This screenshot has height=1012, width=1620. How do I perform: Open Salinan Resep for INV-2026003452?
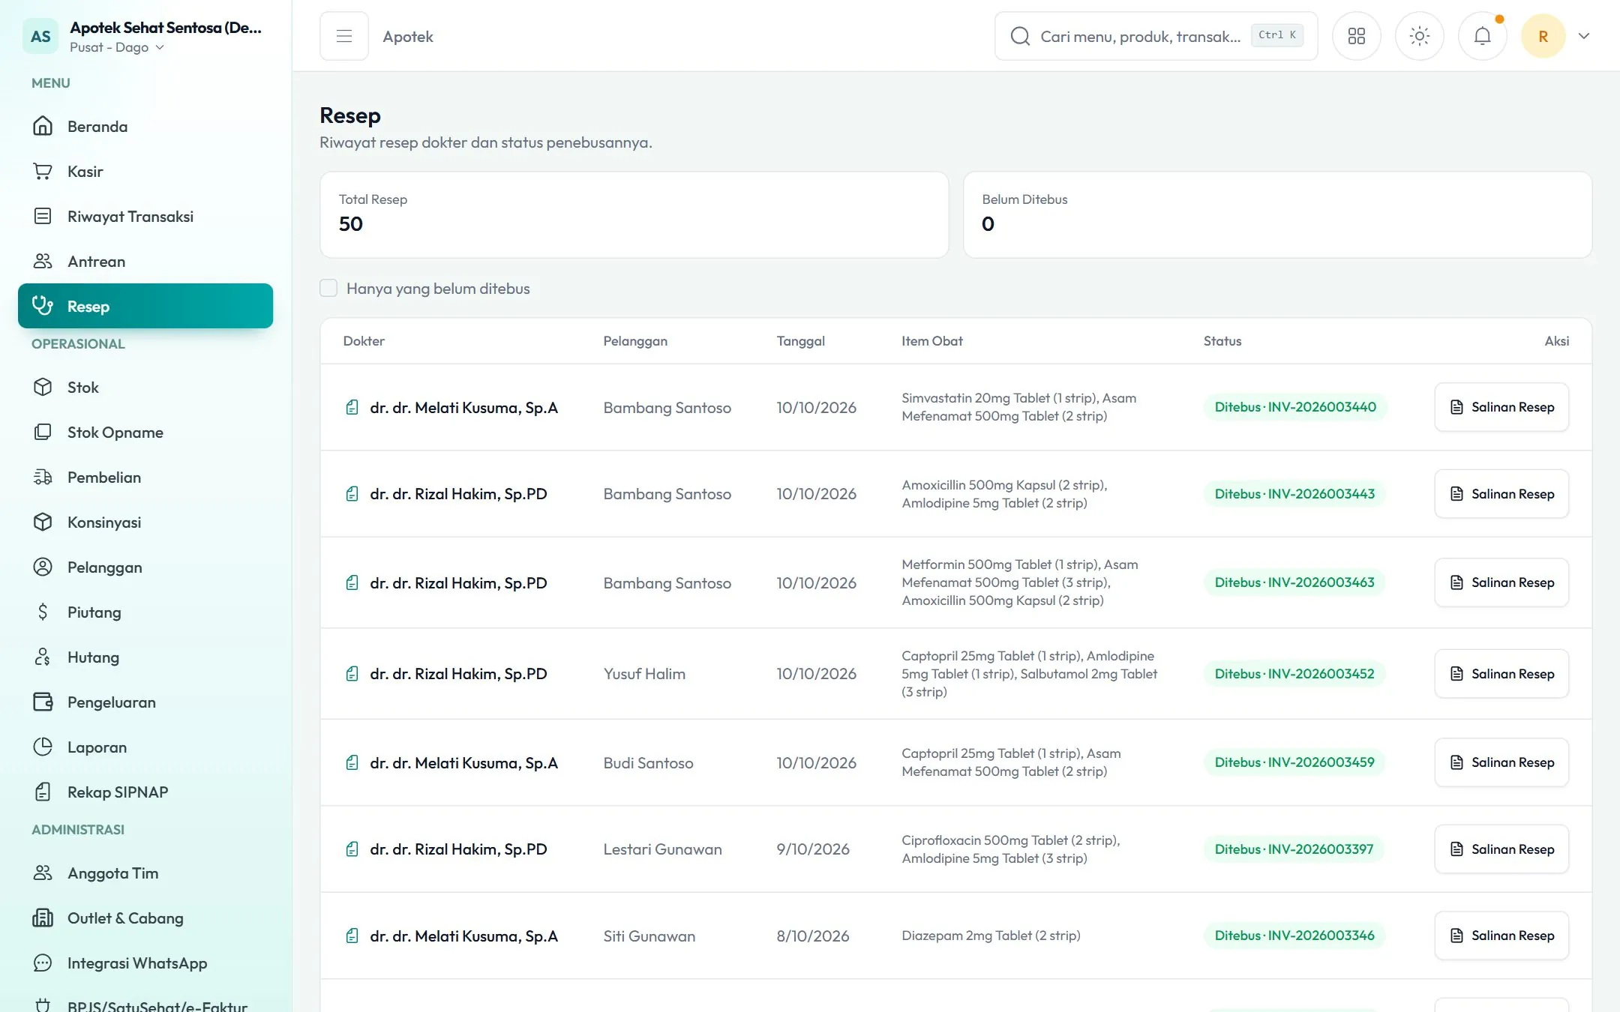click(1501, 674)
